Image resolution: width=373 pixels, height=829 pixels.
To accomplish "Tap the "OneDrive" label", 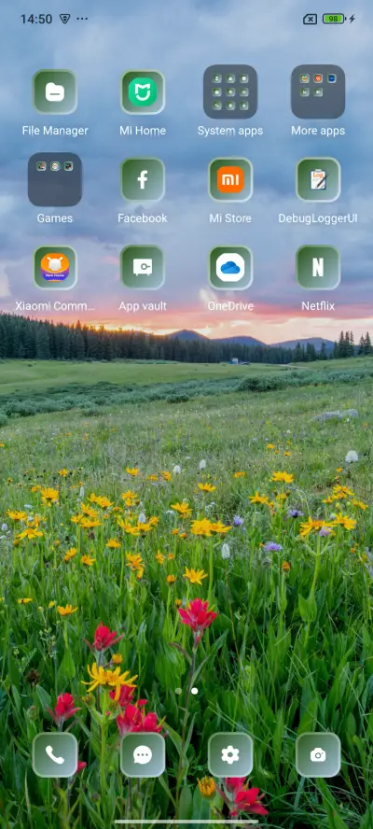I will click(230, 306).
